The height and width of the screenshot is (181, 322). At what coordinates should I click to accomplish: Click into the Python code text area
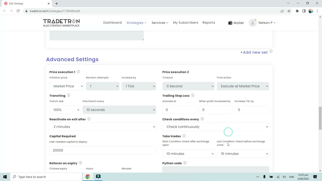coord(216,169)
